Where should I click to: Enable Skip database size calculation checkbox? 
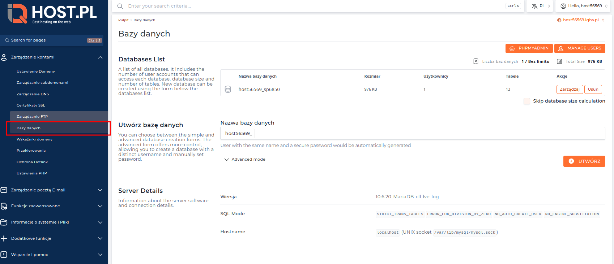pyautogui.click(x=527, y=101)
